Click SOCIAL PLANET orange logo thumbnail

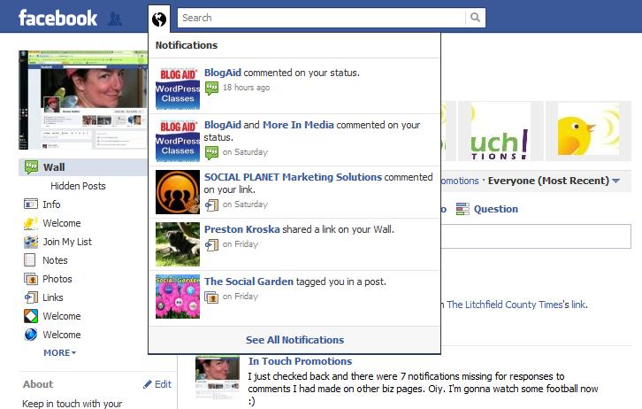tap(178, 192)
